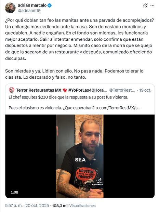
Task: Click the Grok icon on the tweet
Action: [x=145, y=5]
